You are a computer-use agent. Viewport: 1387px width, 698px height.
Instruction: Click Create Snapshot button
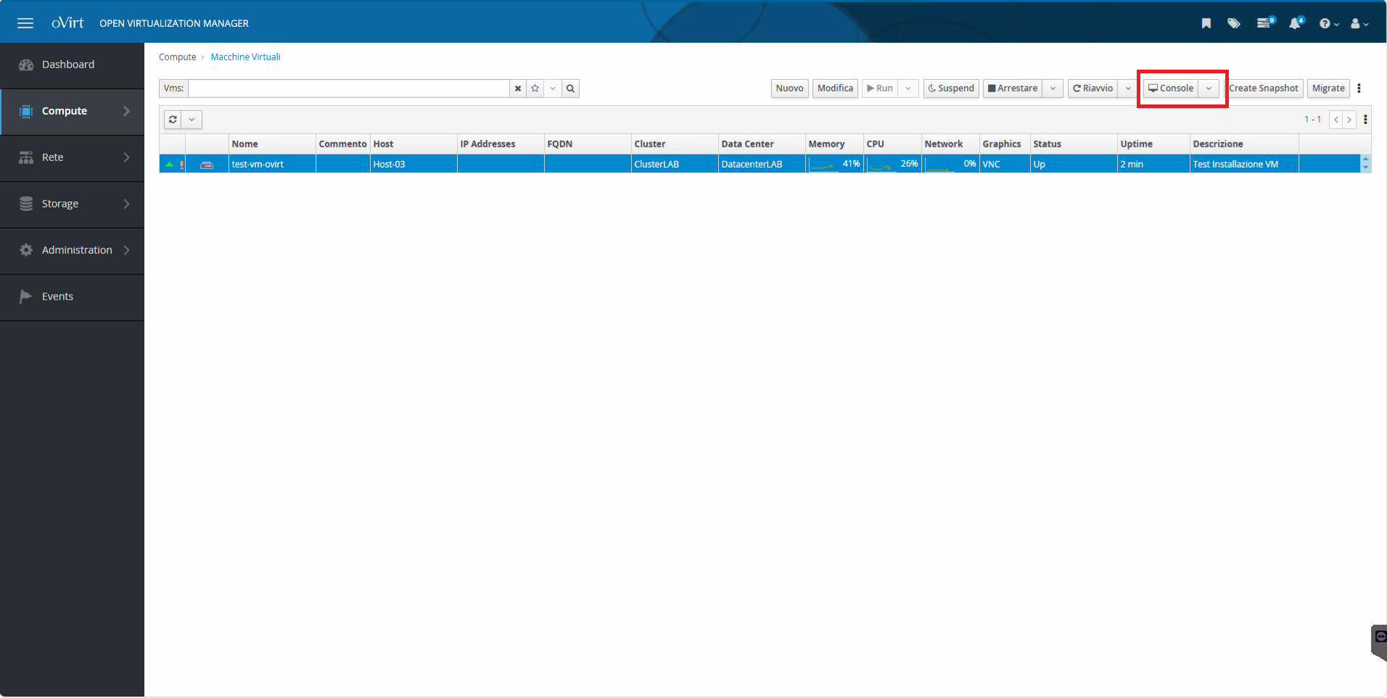pyautogui.click(x=1264, y=89)
